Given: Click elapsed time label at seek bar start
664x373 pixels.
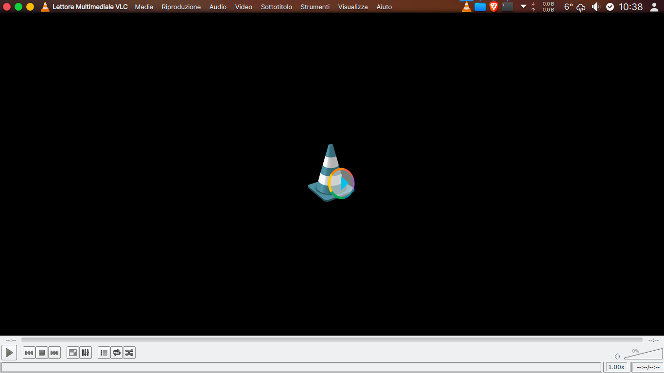Looking at the screenshot, I should (11, 340).
